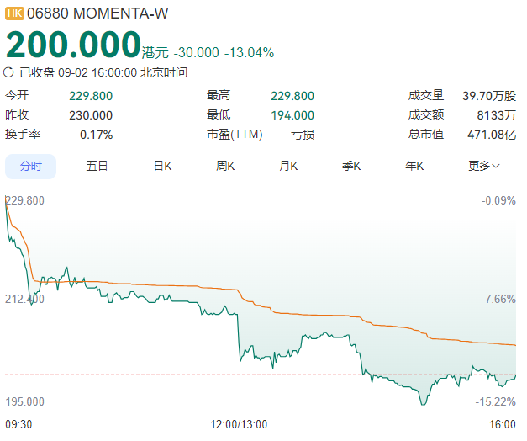
Task: Open the 日K daily candlestick tab
Action: point(163,166)
